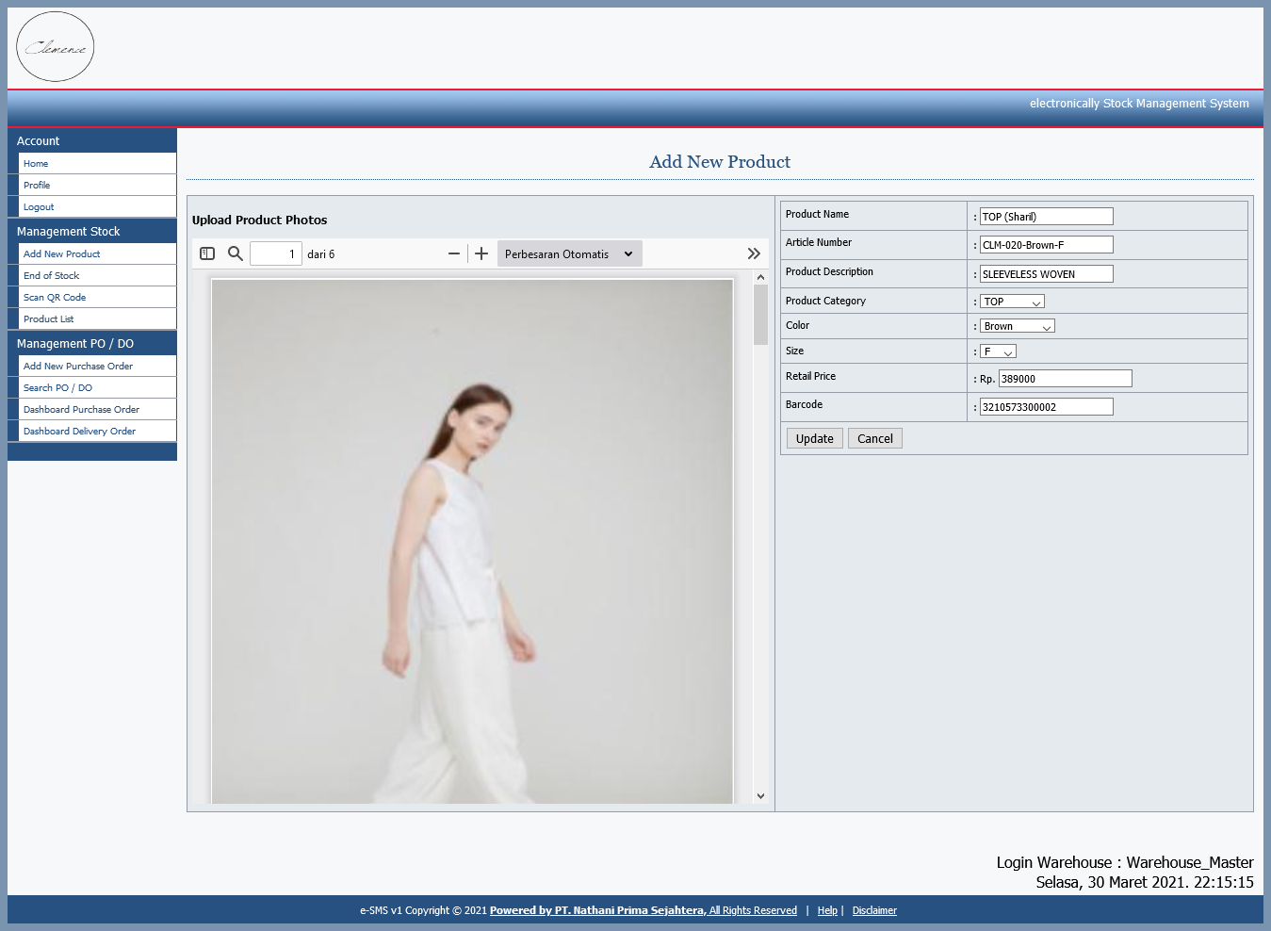Image resolution: width=1271 pixels, height=931 pixels.
Task: Click the Clemence logo
Action: (x=56, y=47)
